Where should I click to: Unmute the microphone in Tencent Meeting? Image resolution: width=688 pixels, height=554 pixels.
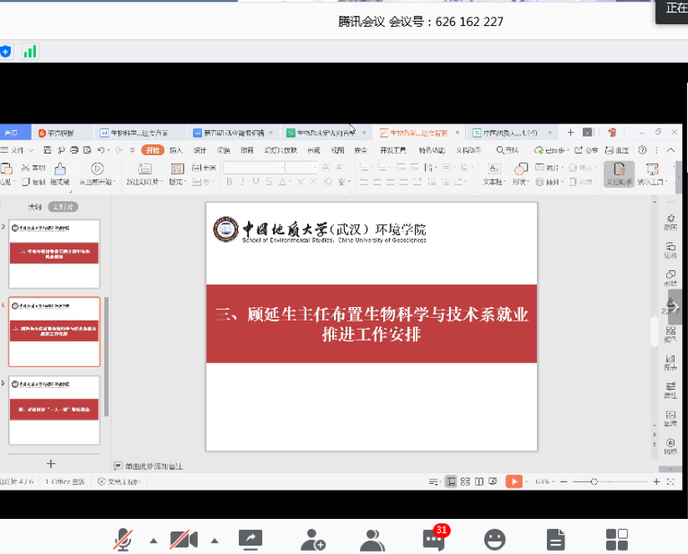coord(124,540)
